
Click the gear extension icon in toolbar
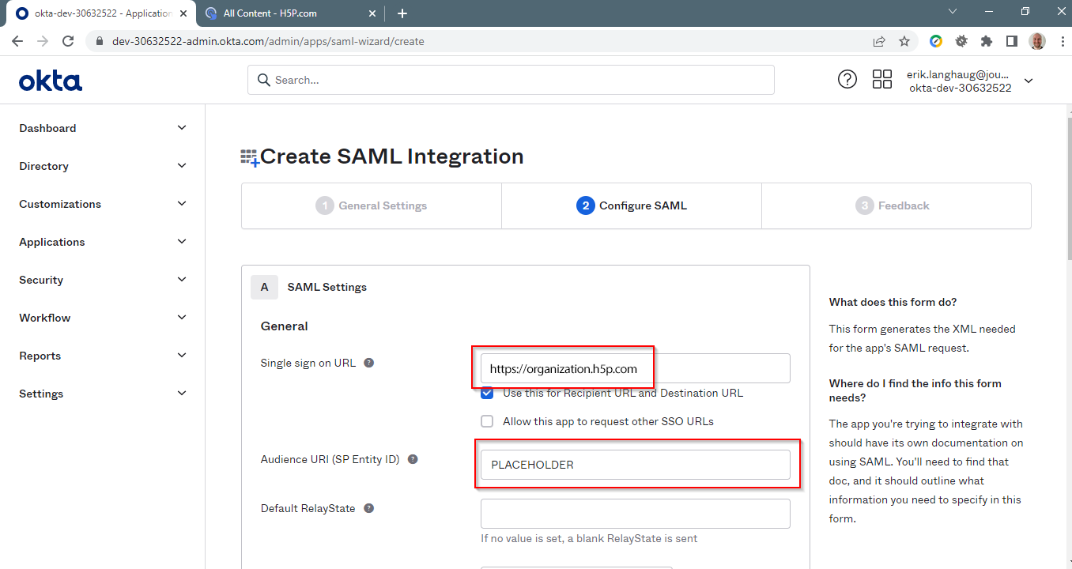(x=961, y=41)
